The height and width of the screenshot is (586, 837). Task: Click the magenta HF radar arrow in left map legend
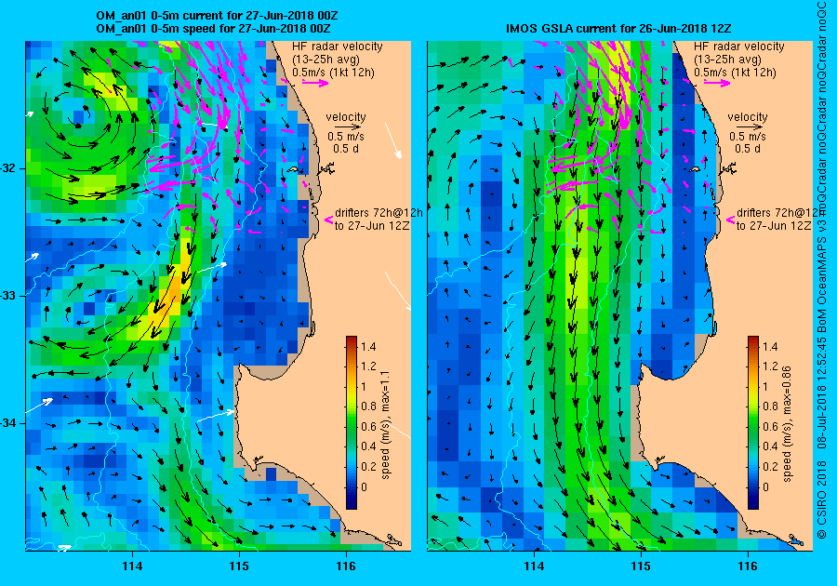pyautogui.click(x=315, y=82)
